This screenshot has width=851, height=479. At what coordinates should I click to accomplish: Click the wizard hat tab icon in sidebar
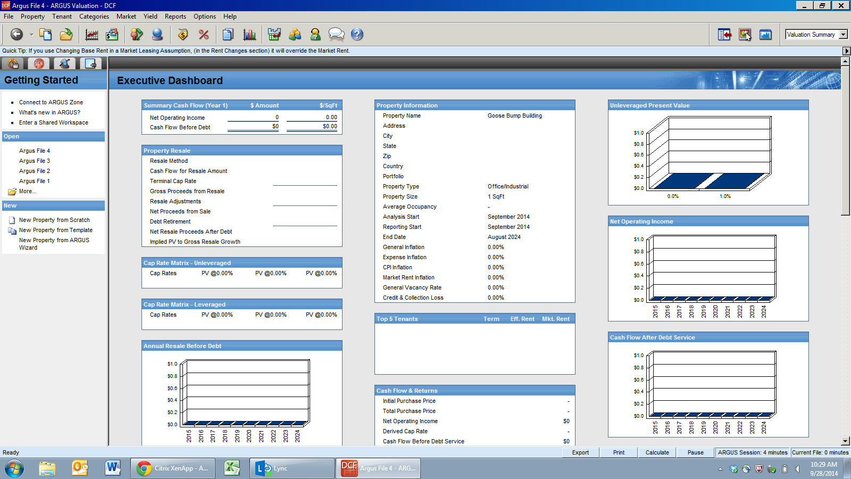[x=64, y=63]
